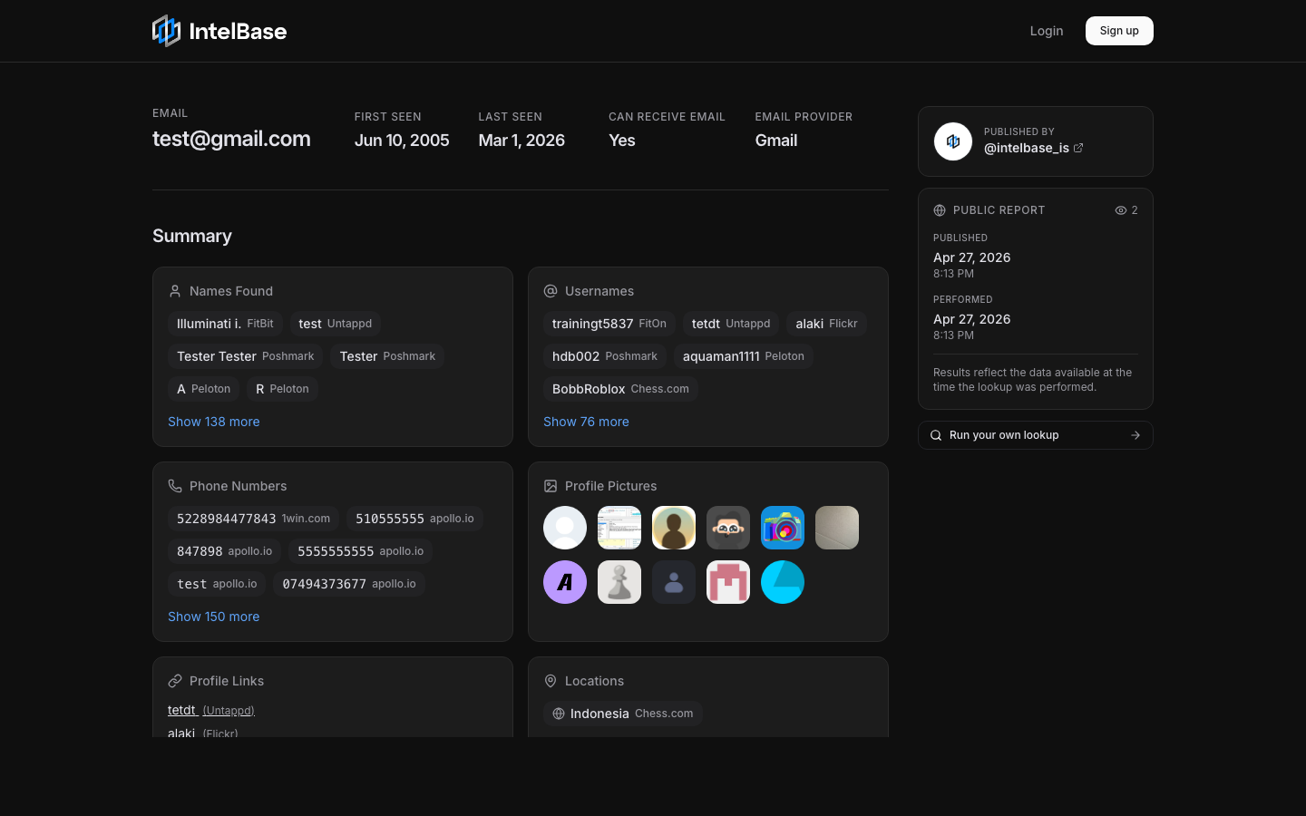Image resolution: width=1306 pixels, height=816 pixels.
Task: Open the dark user silhouette profile picture
Action: pyautogui.click(x=674, y=582)
